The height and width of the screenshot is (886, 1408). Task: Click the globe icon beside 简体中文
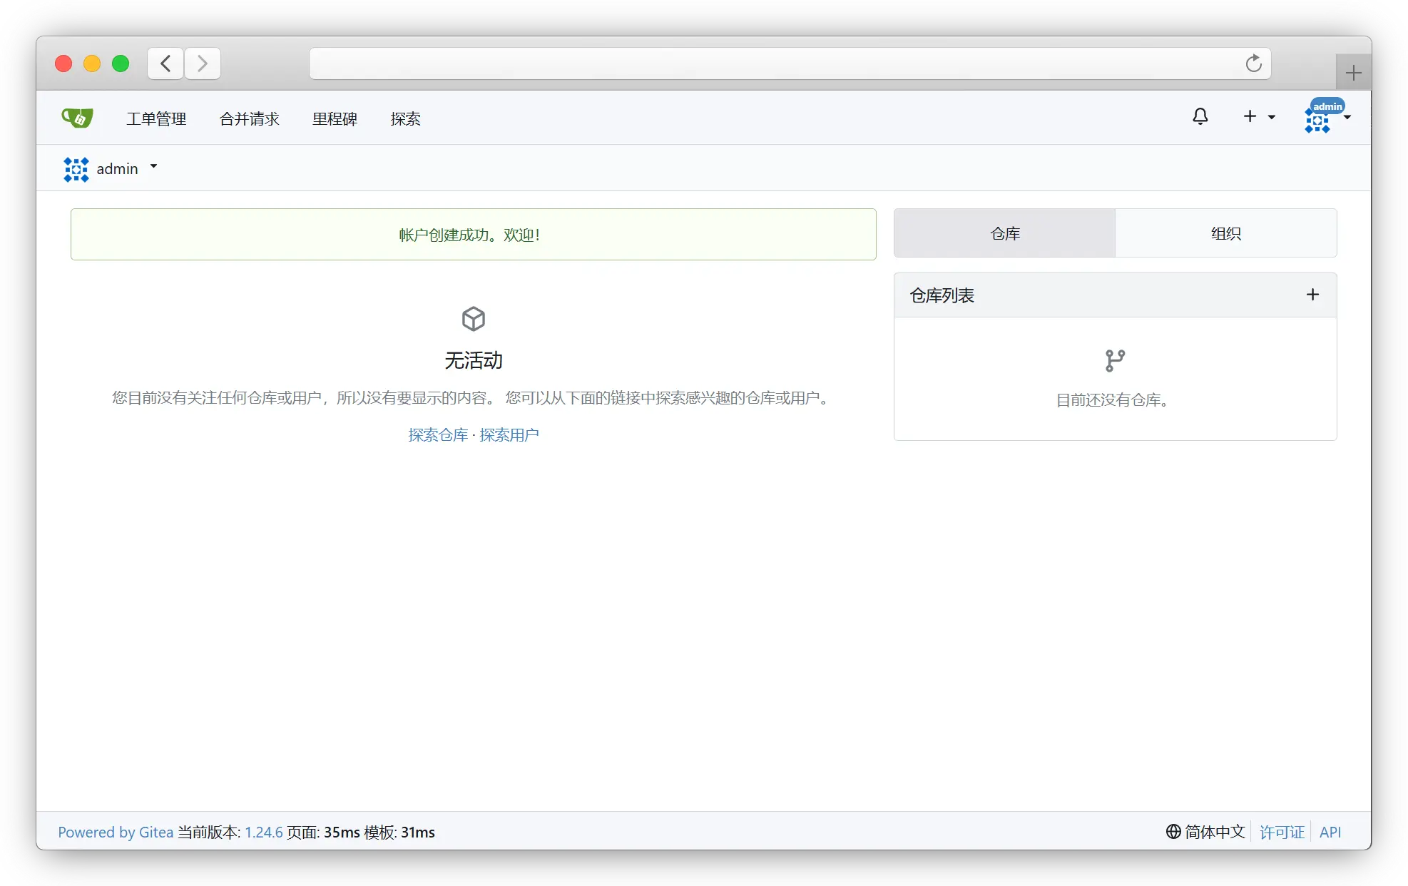[x=1173, y=832]
